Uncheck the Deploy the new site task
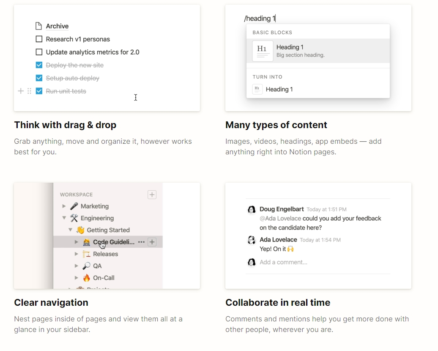The width and height of the screenshot is (438, 351). [x=39, y=65]
